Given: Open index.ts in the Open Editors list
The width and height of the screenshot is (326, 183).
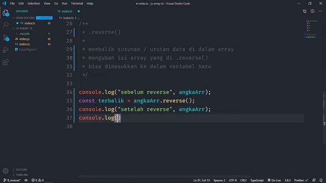Looking at the screenshot, I should 30,23.
